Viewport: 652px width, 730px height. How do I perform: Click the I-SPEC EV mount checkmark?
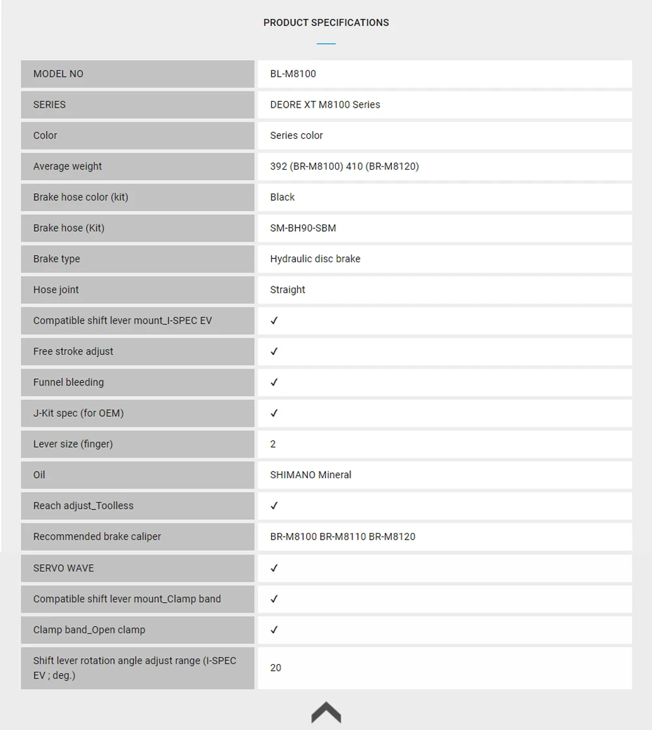tap(274, 321)
